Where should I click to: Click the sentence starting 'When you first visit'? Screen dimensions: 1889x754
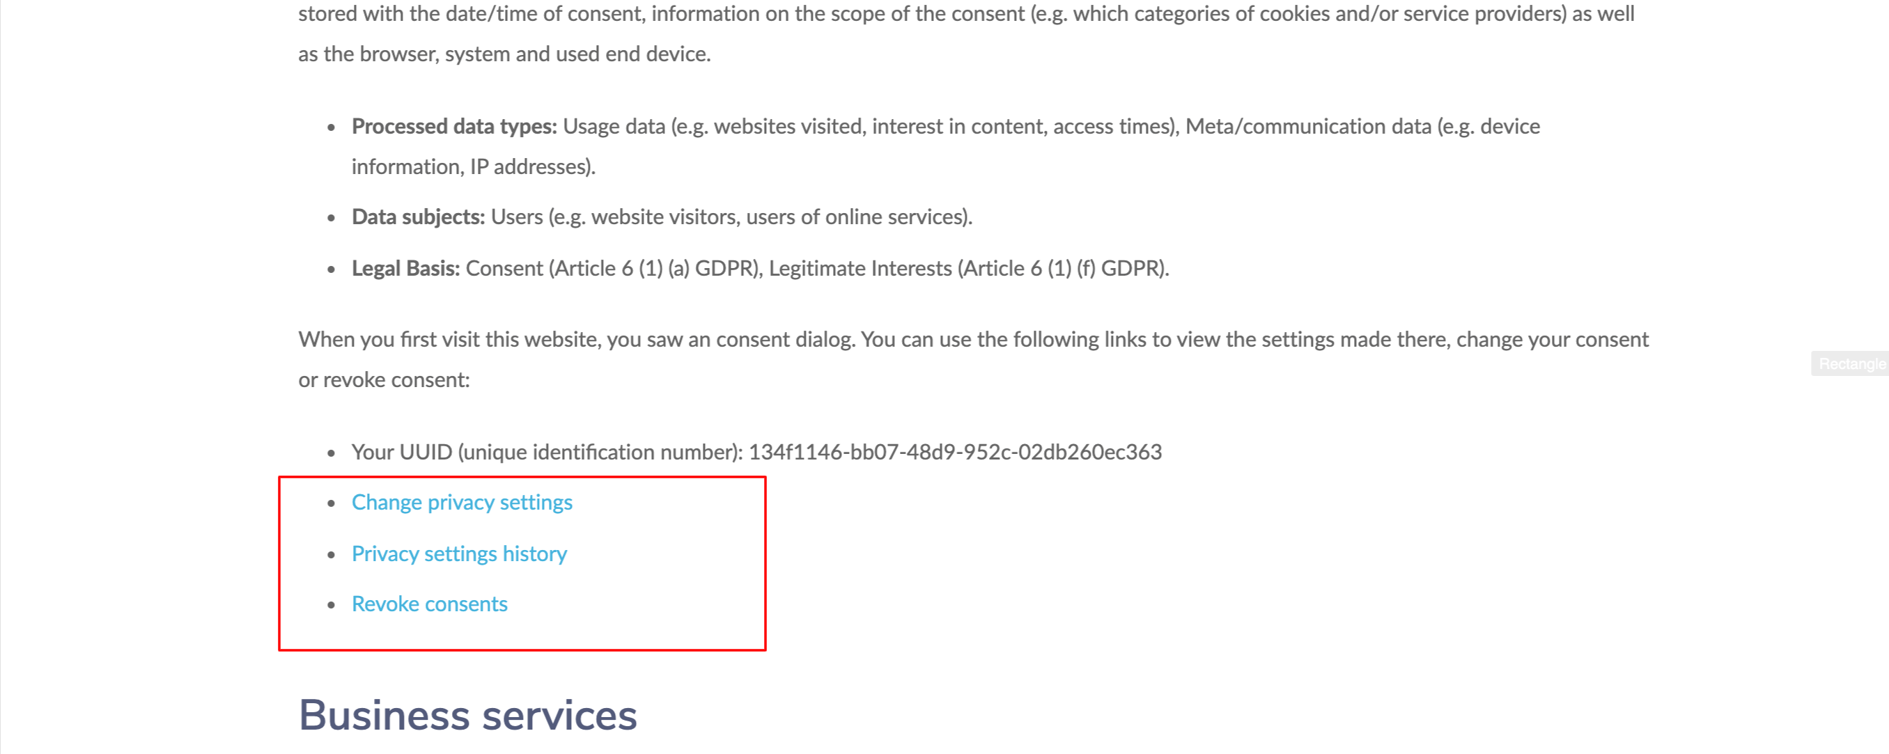click(x=972, y=340)
